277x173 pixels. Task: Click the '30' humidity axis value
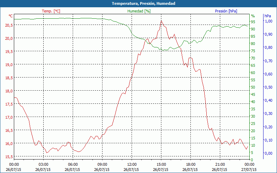coord(253,116)
